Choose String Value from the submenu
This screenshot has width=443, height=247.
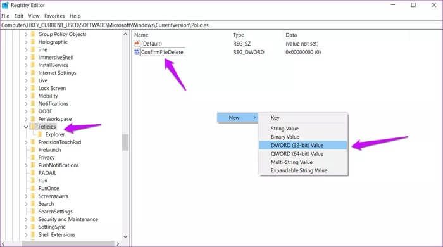click(303, 129)
